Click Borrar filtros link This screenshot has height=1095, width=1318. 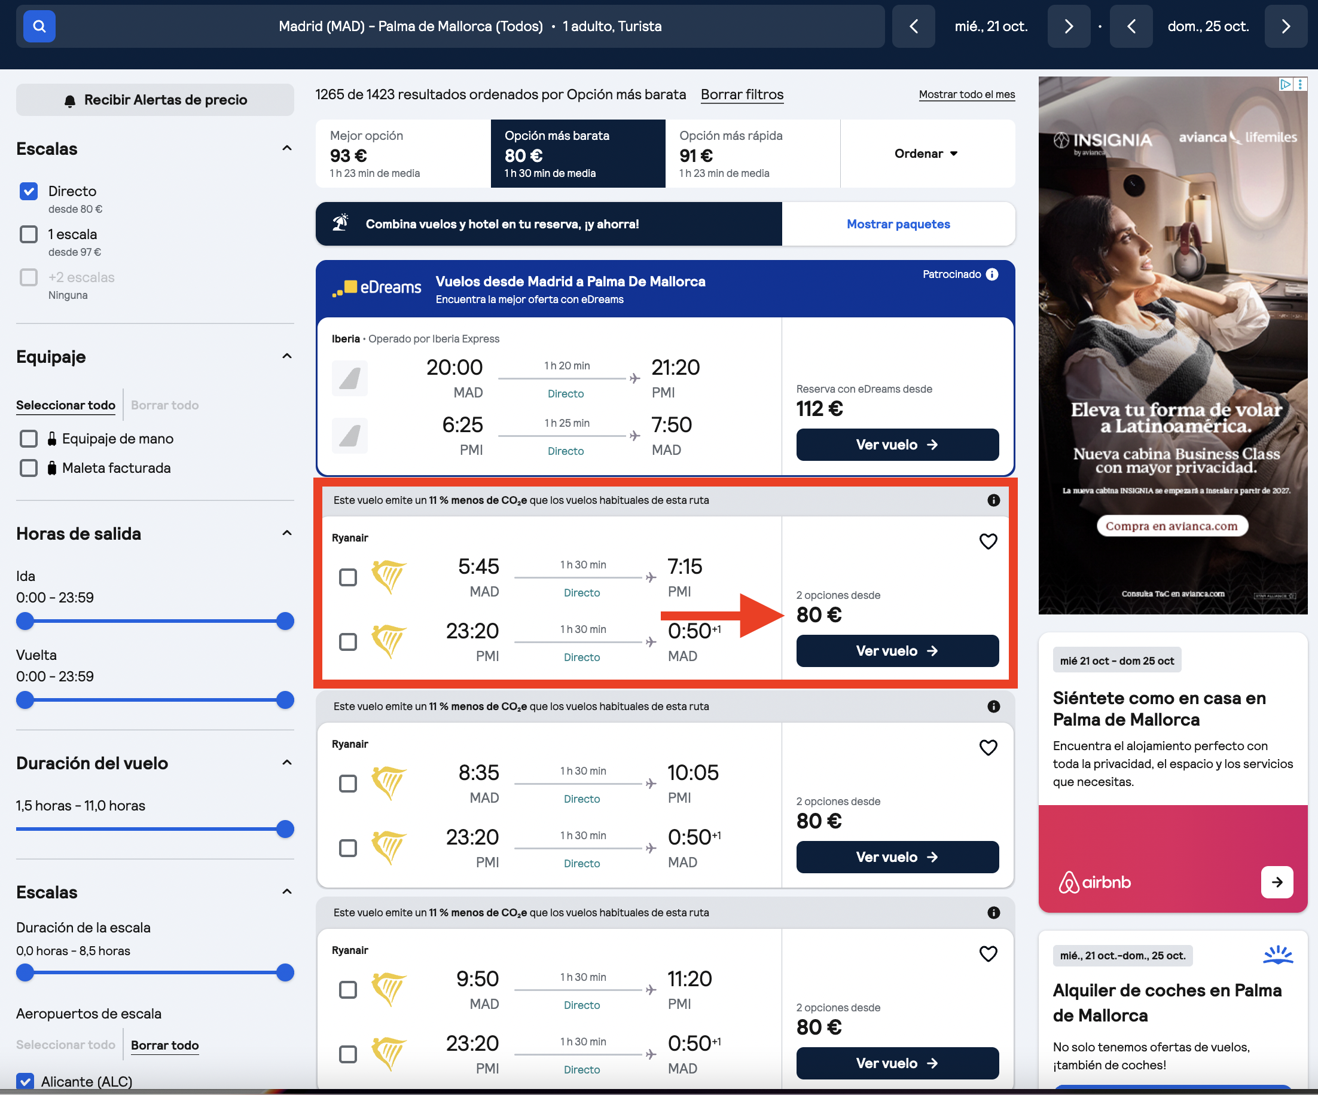tap(742, 94)
